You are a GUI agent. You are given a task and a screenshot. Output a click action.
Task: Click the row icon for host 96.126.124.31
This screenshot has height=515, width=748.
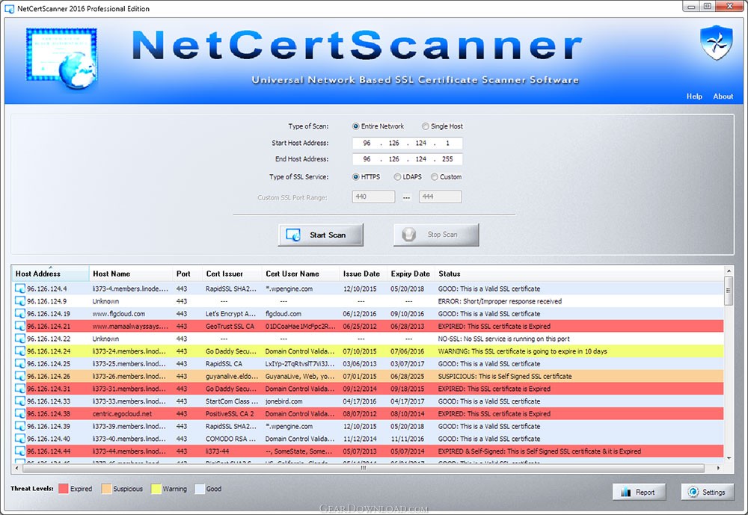click(20, 389)
